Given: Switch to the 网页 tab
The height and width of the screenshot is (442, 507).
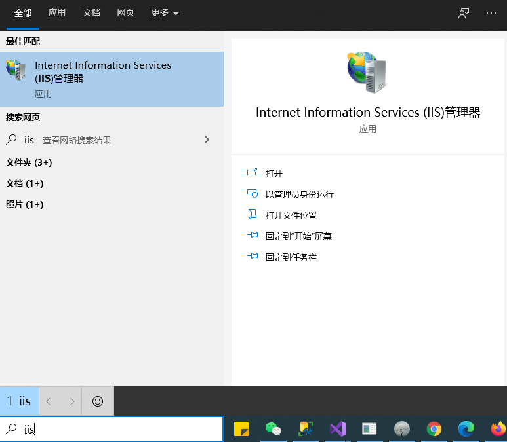Looking at the screenshot, I should [125, 13].
